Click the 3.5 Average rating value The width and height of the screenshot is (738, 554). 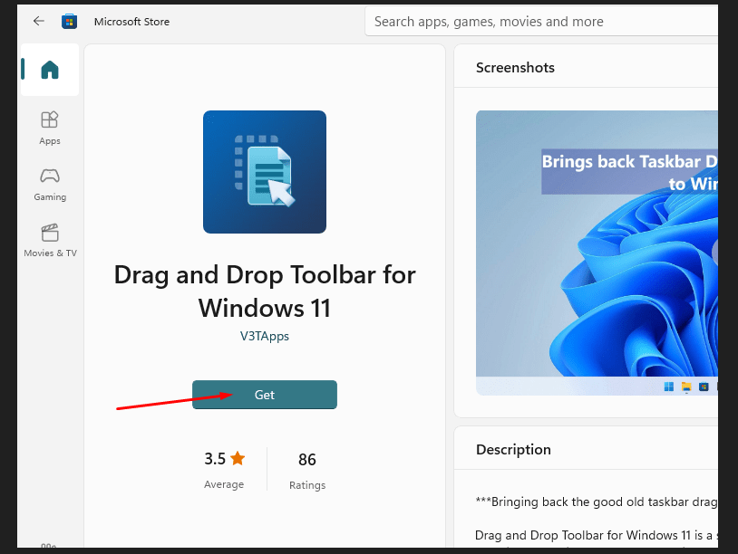(215, 459)
